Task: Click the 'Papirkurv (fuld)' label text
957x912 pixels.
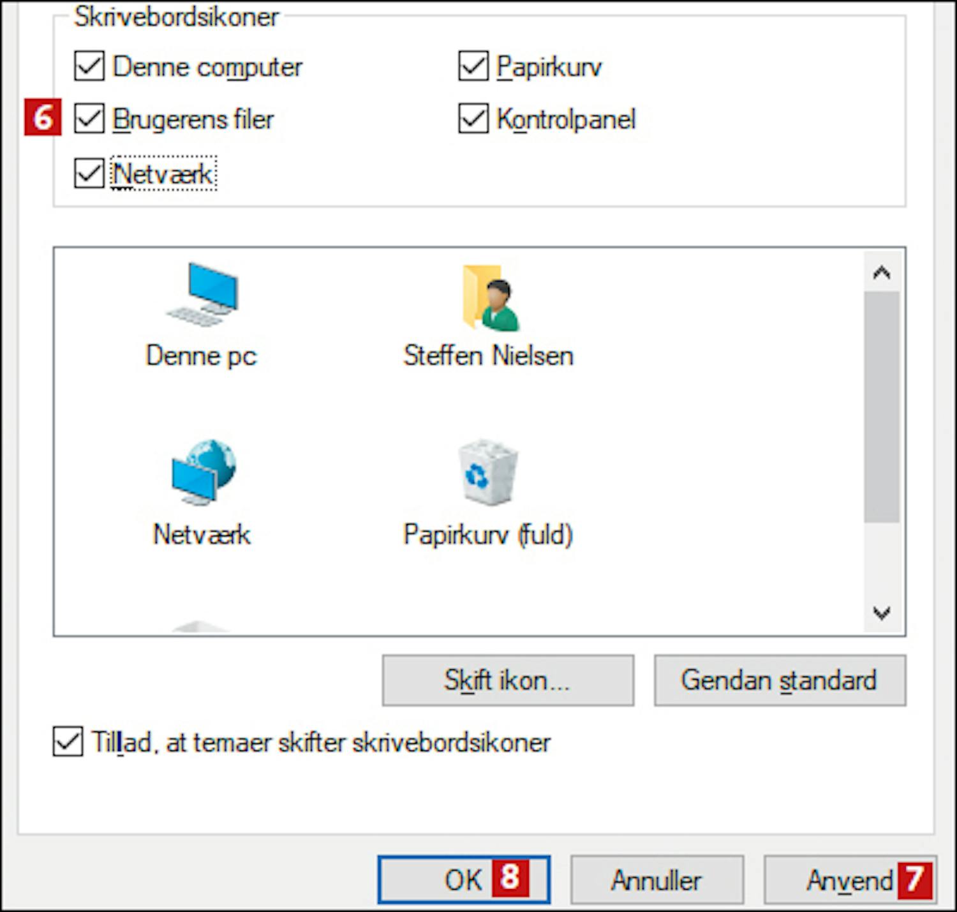Action: 488,535
